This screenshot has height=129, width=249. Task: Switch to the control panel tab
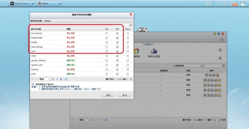(49, 3)
